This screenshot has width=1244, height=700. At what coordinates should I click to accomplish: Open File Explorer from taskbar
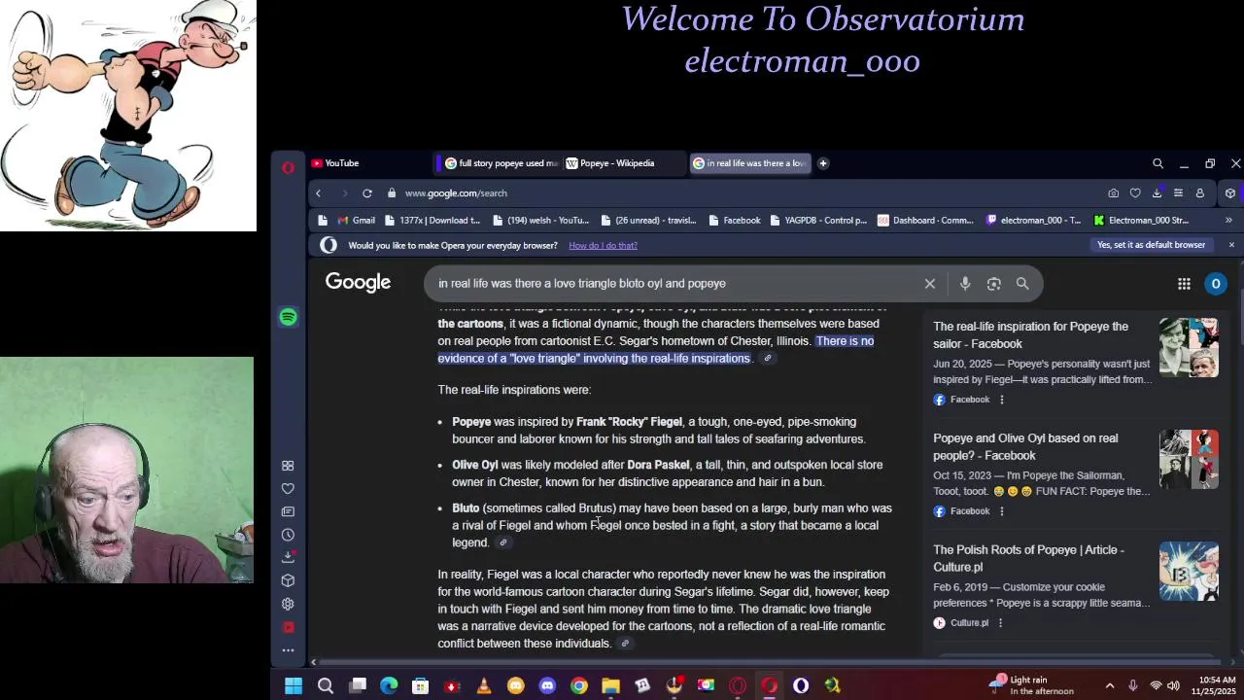pyautogui.click(x=610, y=686)
